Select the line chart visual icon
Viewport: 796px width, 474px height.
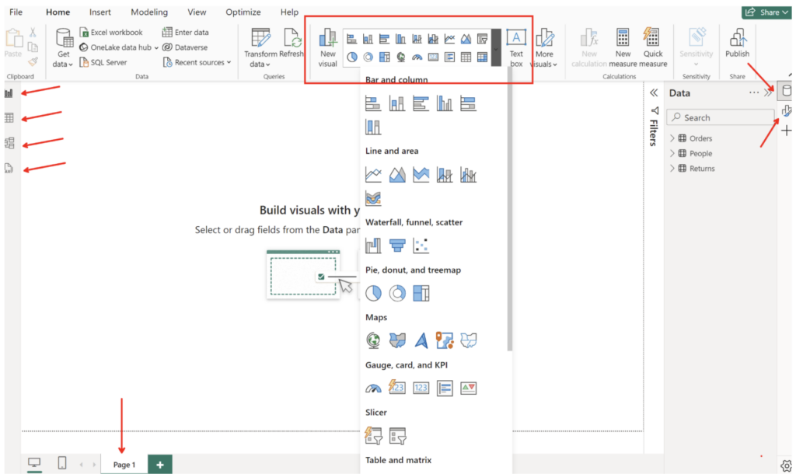[x=373, y=174]
